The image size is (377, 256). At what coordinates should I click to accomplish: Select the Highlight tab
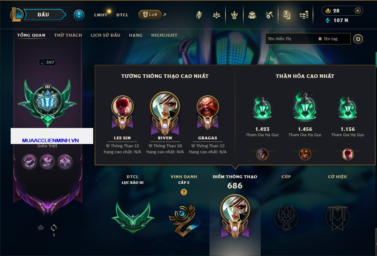tap(164, 35)
